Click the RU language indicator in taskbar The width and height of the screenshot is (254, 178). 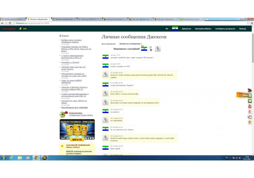pyautogui.click(x=227, y=158)
